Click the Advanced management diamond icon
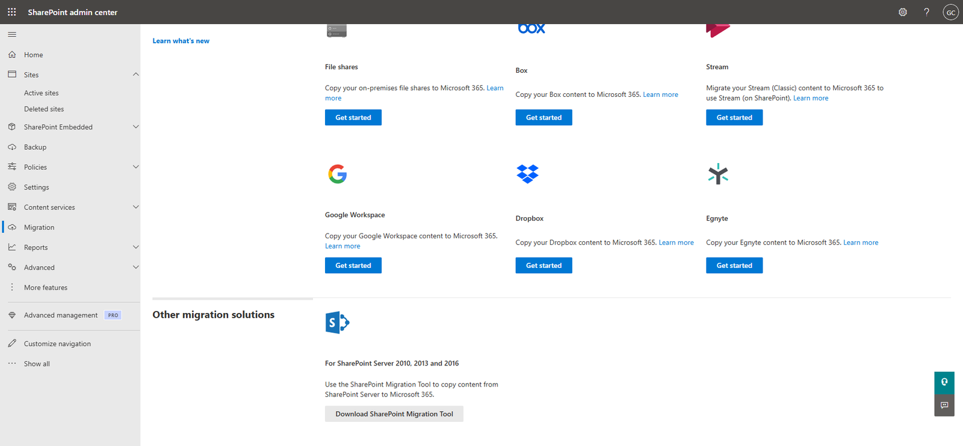 coord(12,315)
